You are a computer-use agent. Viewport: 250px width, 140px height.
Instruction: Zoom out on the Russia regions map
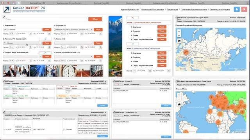(x=179, y=35)
